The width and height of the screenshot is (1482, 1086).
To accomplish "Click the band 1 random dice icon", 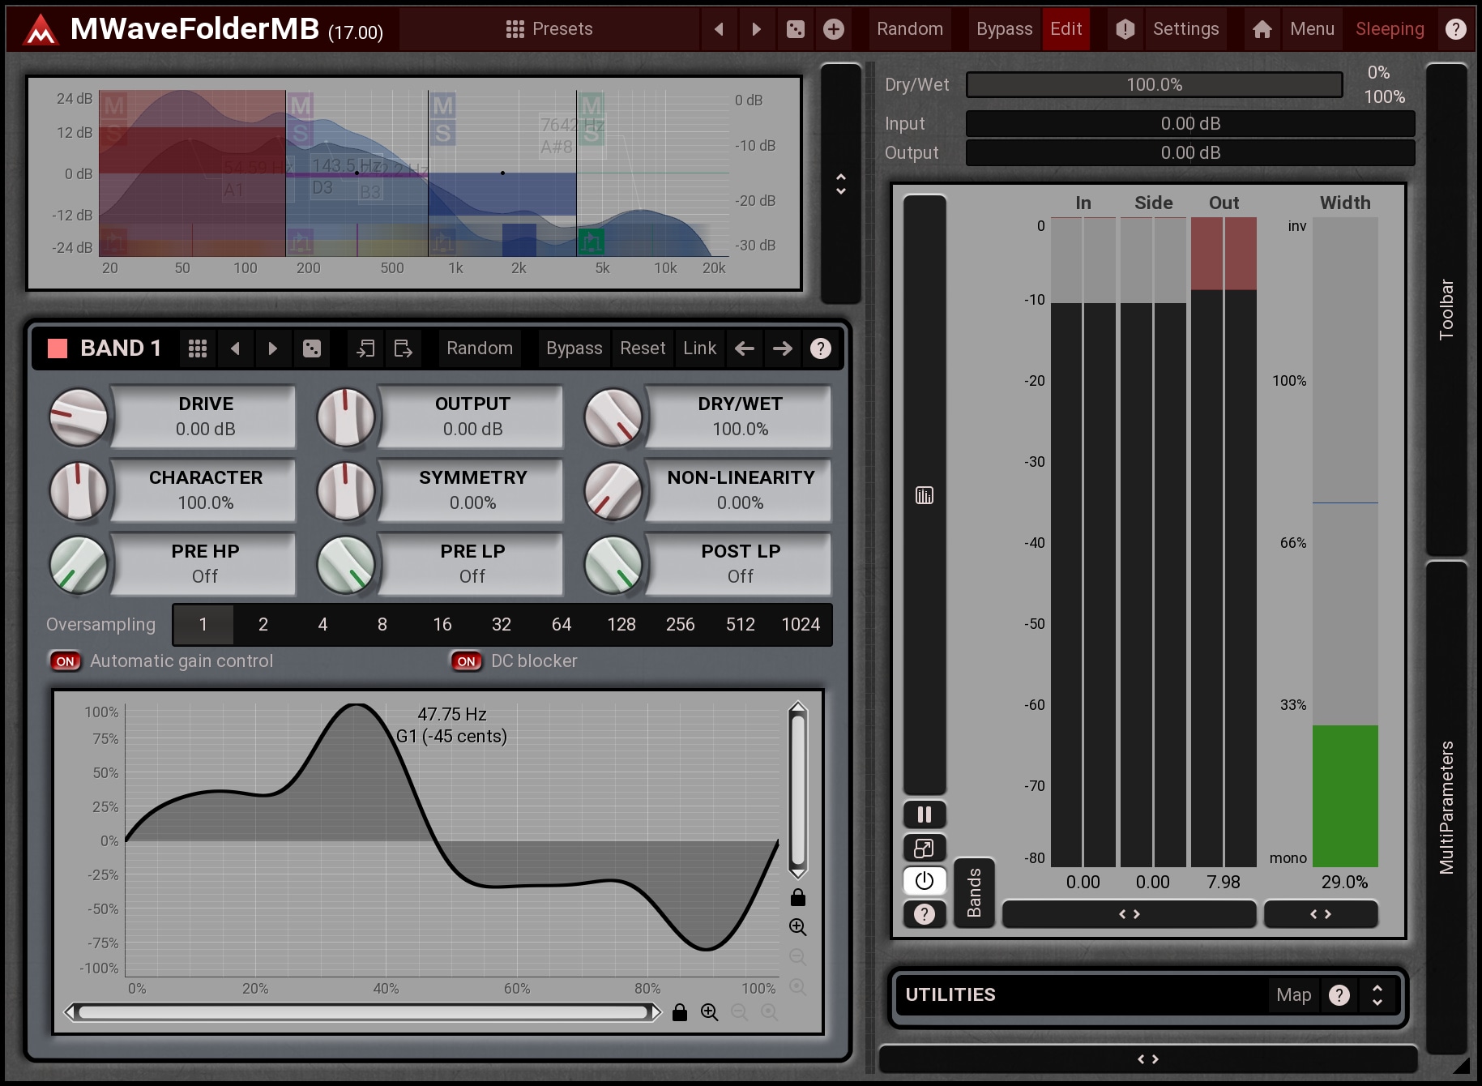I will pyautogui.click(x=312, y=348).
